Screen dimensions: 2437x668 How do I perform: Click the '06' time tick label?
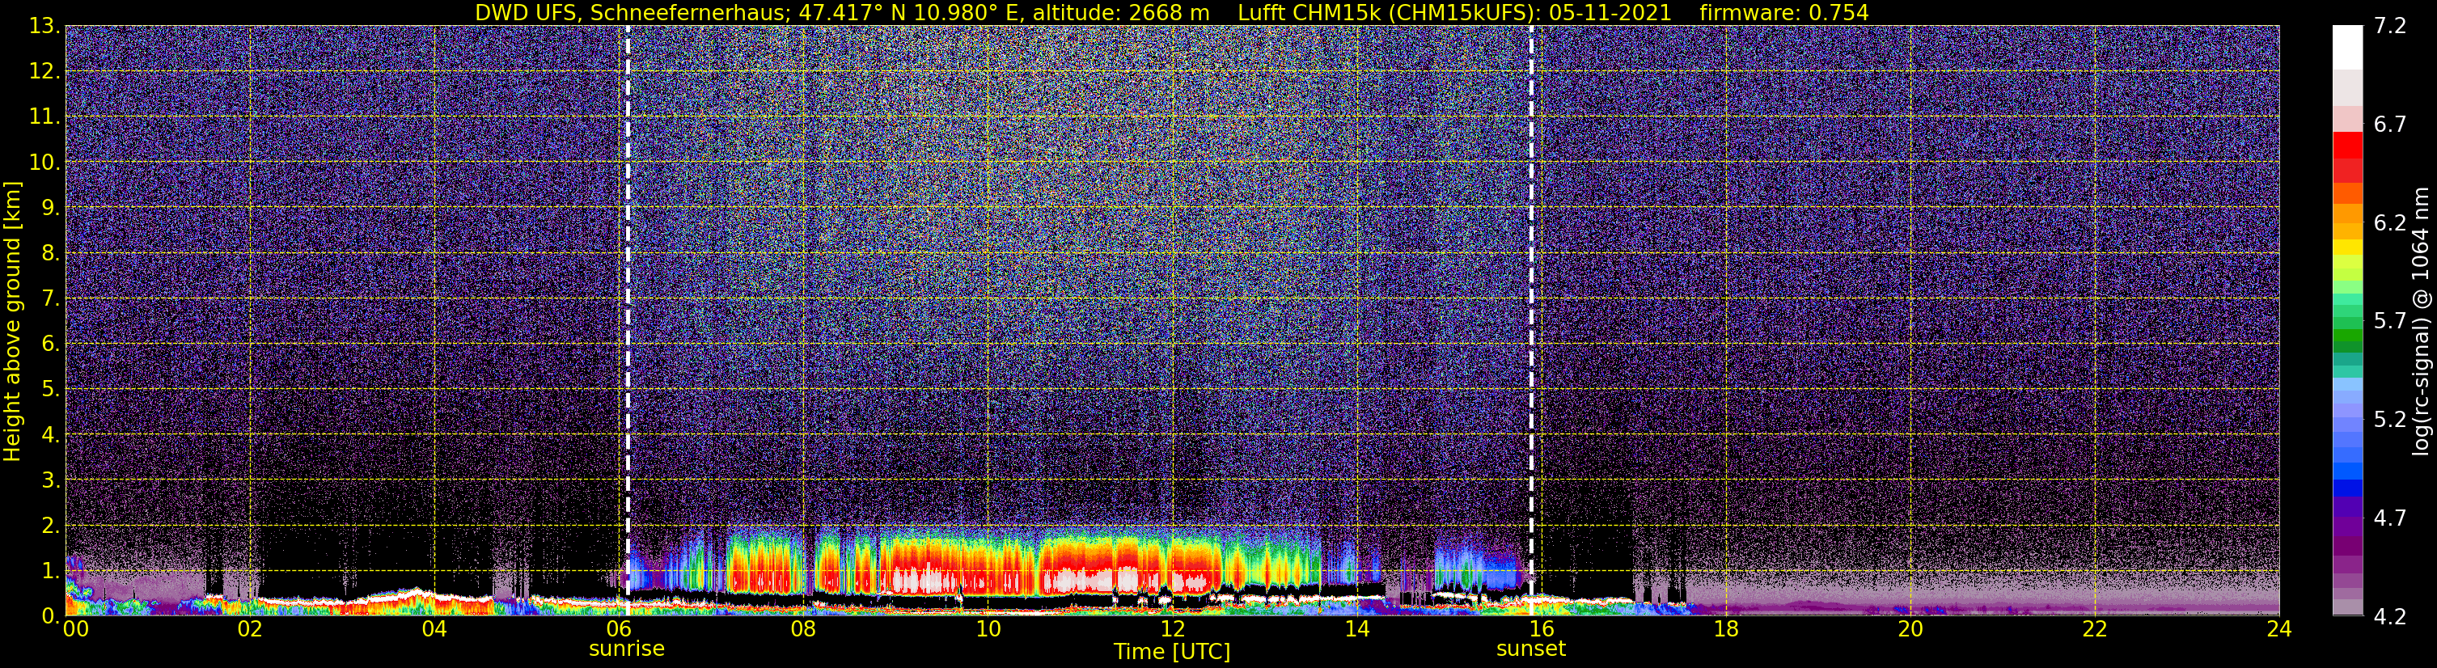click(x=619, y=629)
